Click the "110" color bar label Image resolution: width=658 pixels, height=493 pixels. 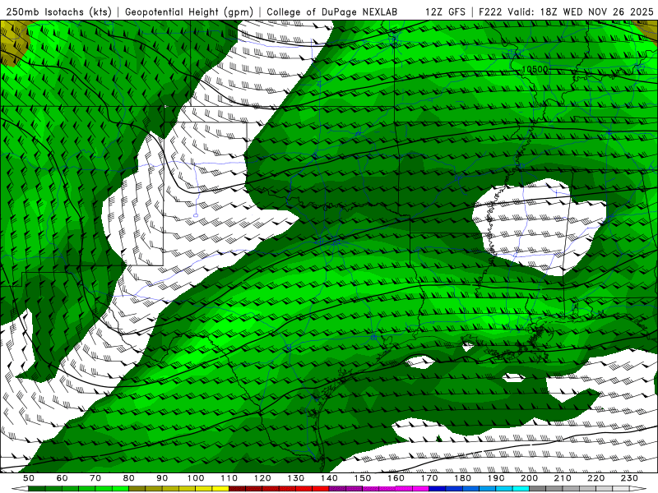tap(229, 478)
